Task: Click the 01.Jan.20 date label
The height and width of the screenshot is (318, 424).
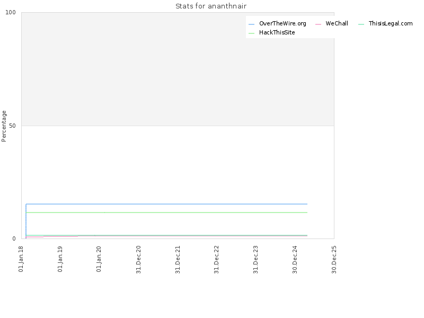Action: [99, 259]
